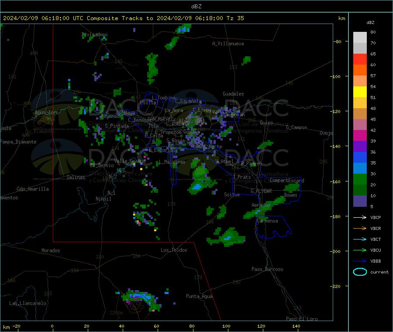This screenshot has height=332, width=393.
Task: Select the red 60-65 dBZ color swatch
Action: pos(360,59)
